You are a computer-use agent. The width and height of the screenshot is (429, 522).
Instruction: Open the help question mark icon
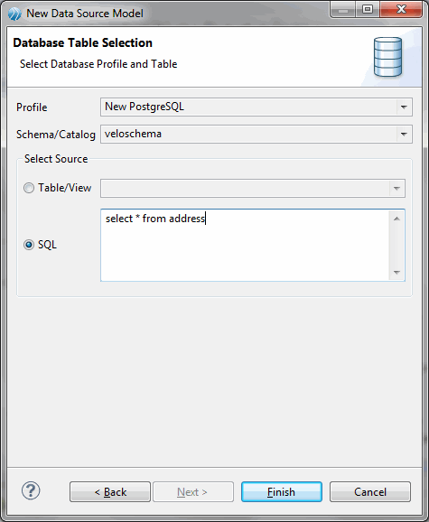point(31,490)
